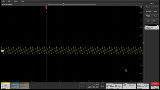Viewport: 160px width, 90px height.
Task: Click the red Stopped button
Action: pos(155,84)
